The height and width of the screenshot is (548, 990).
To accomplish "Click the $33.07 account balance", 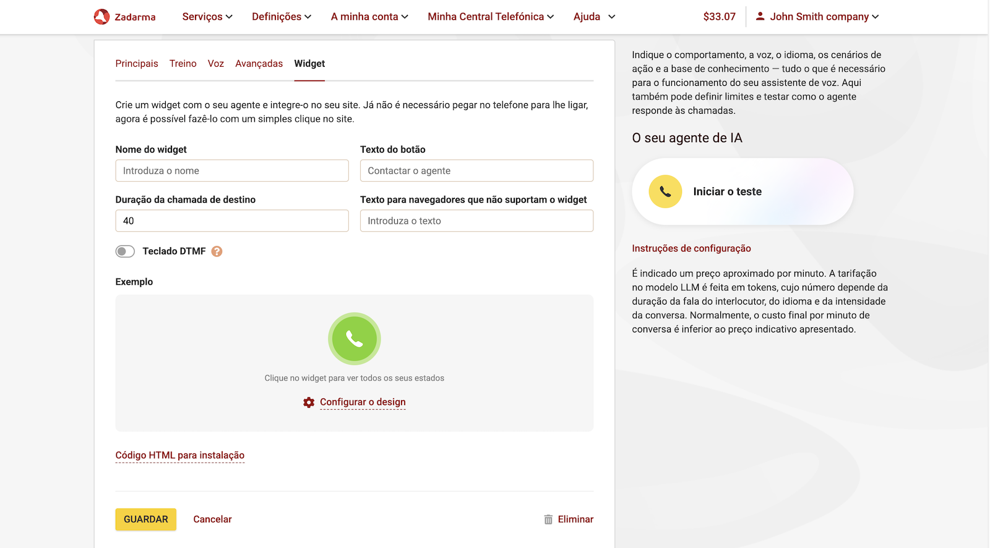I will click(719, 17).
